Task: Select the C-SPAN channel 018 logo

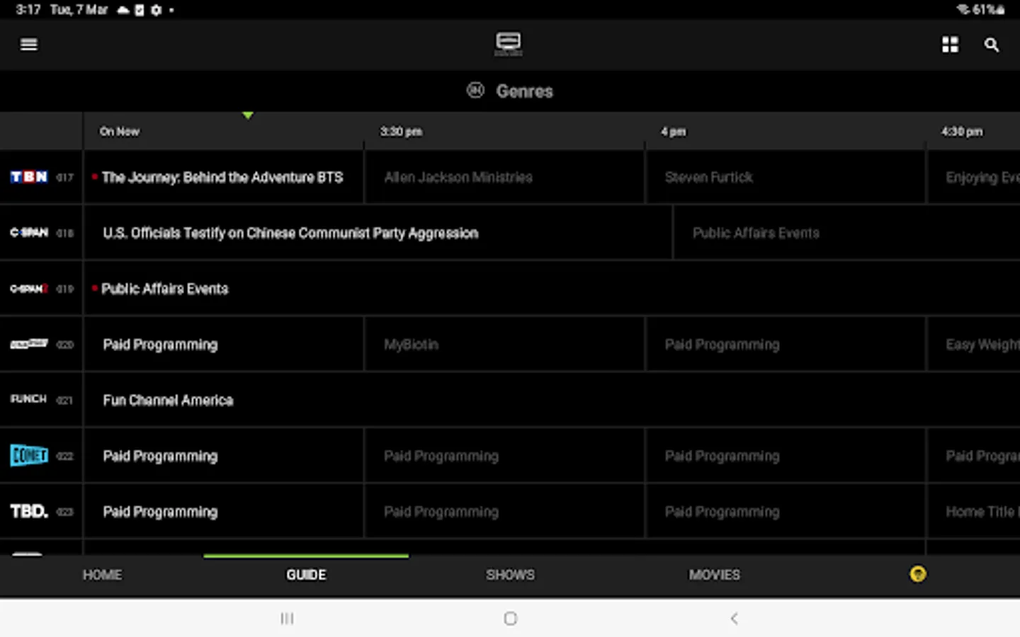Action: [29, 232]
